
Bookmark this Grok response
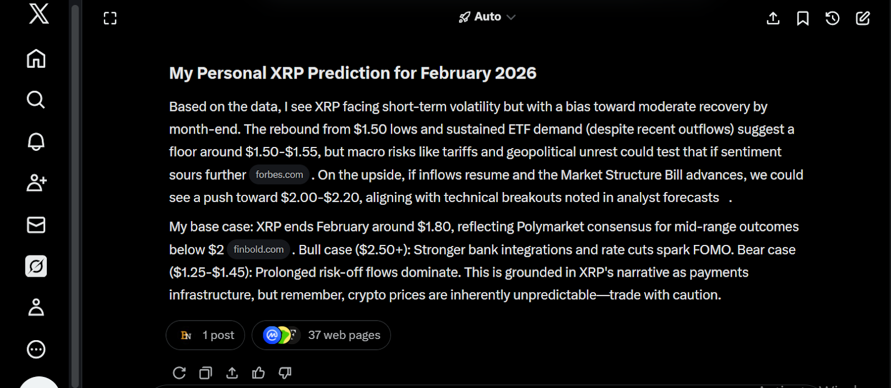coord(802,18)
